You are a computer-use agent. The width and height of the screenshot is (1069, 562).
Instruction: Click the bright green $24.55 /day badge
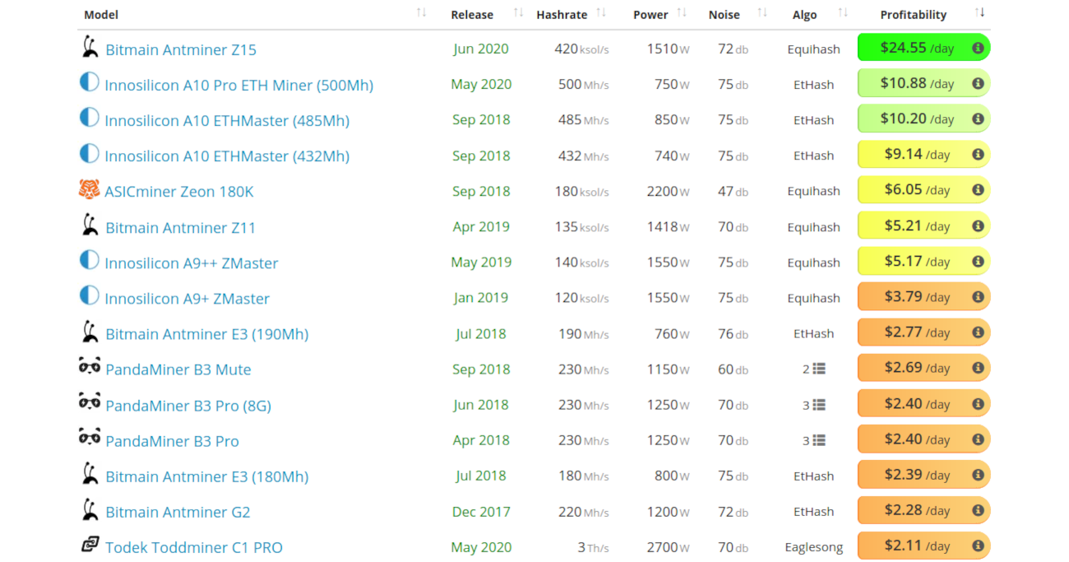click(923, 48)
